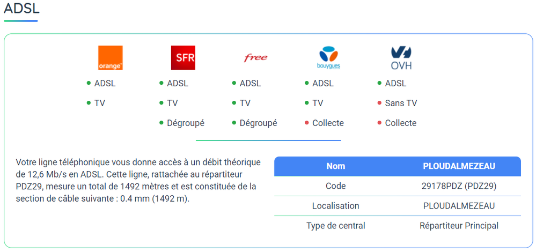Screen dimensions: 536x252
Task: Click the code value 29178PDZ (PDZ29)
Action: 459,186
